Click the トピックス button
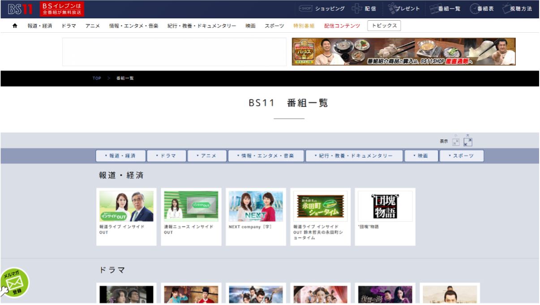The height and width of the screenshot is (305, 540). point(384,26)
